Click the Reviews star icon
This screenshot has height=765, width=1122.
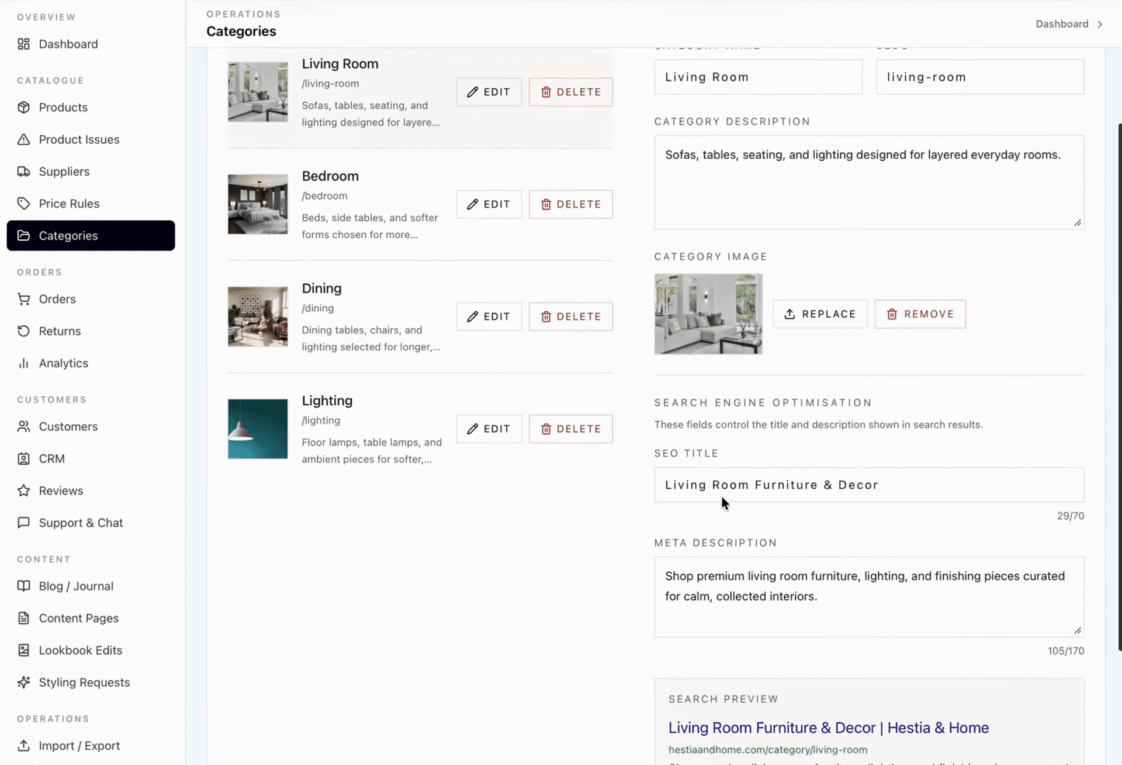[23, 491]
